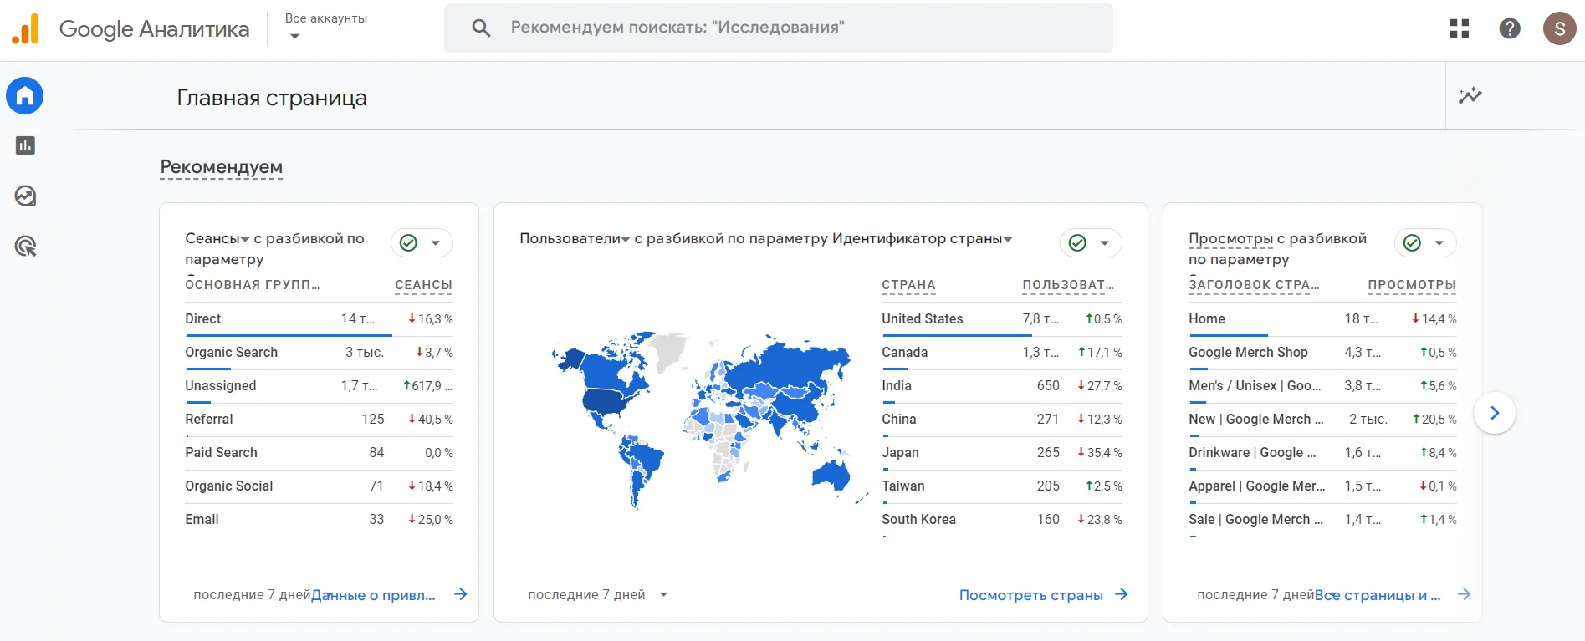Select the South Korea row

[x=1002, y=520]
